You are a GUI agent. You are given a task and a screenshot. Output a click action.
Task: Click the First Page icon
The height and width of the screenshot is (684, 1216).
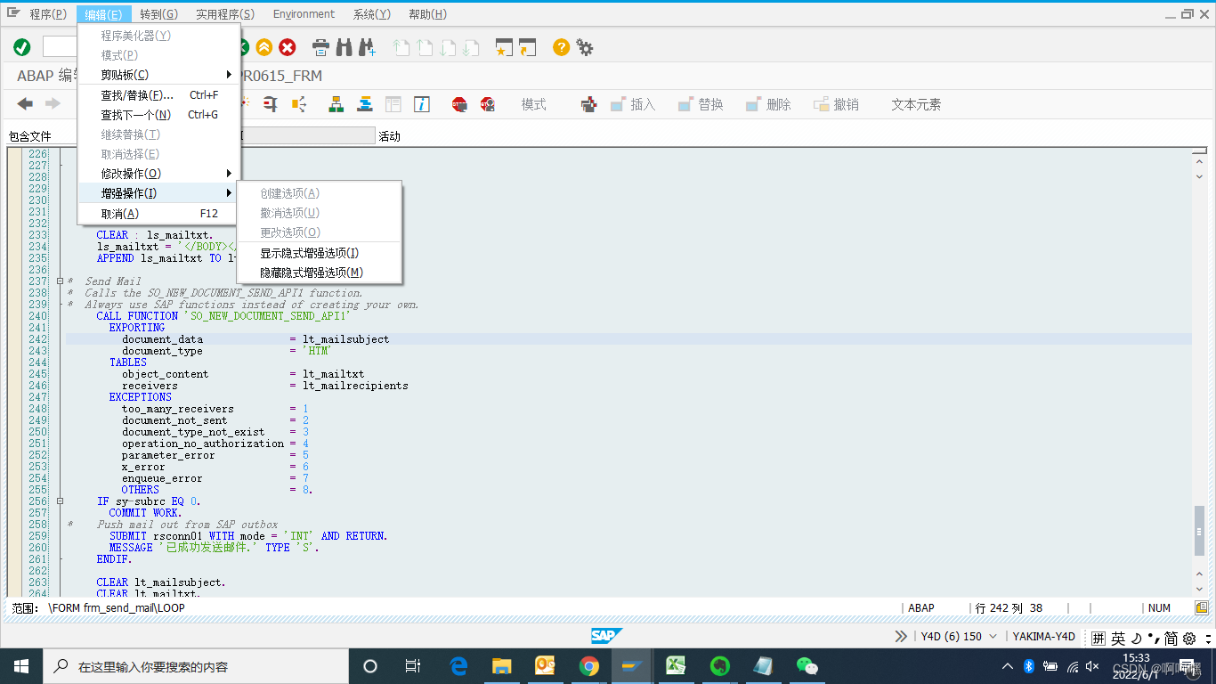(x=402, y=47)
